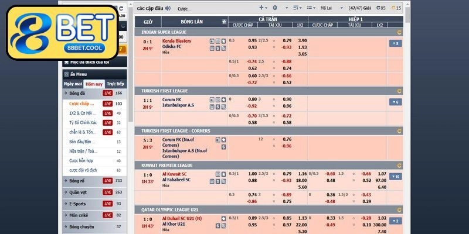The image size is (469, 234).
Task: Switch to the Ngày mai tab
Action: pyautogui.click(x=73, y=84)
